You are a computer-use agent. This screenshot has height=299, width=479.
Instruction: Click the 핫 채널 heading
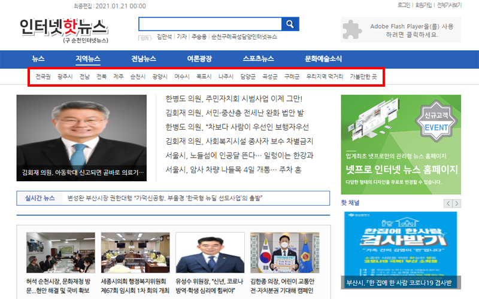(x=350, y=203)
